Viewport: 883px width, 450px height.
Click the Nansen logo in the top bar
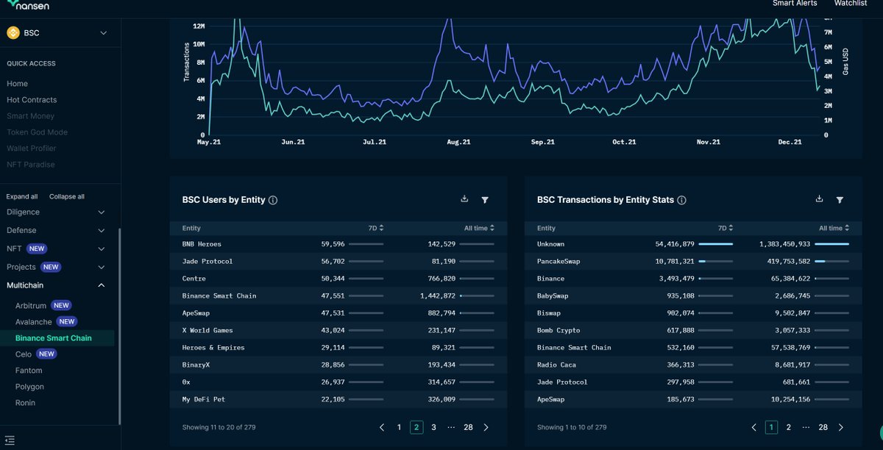(28, 4)
